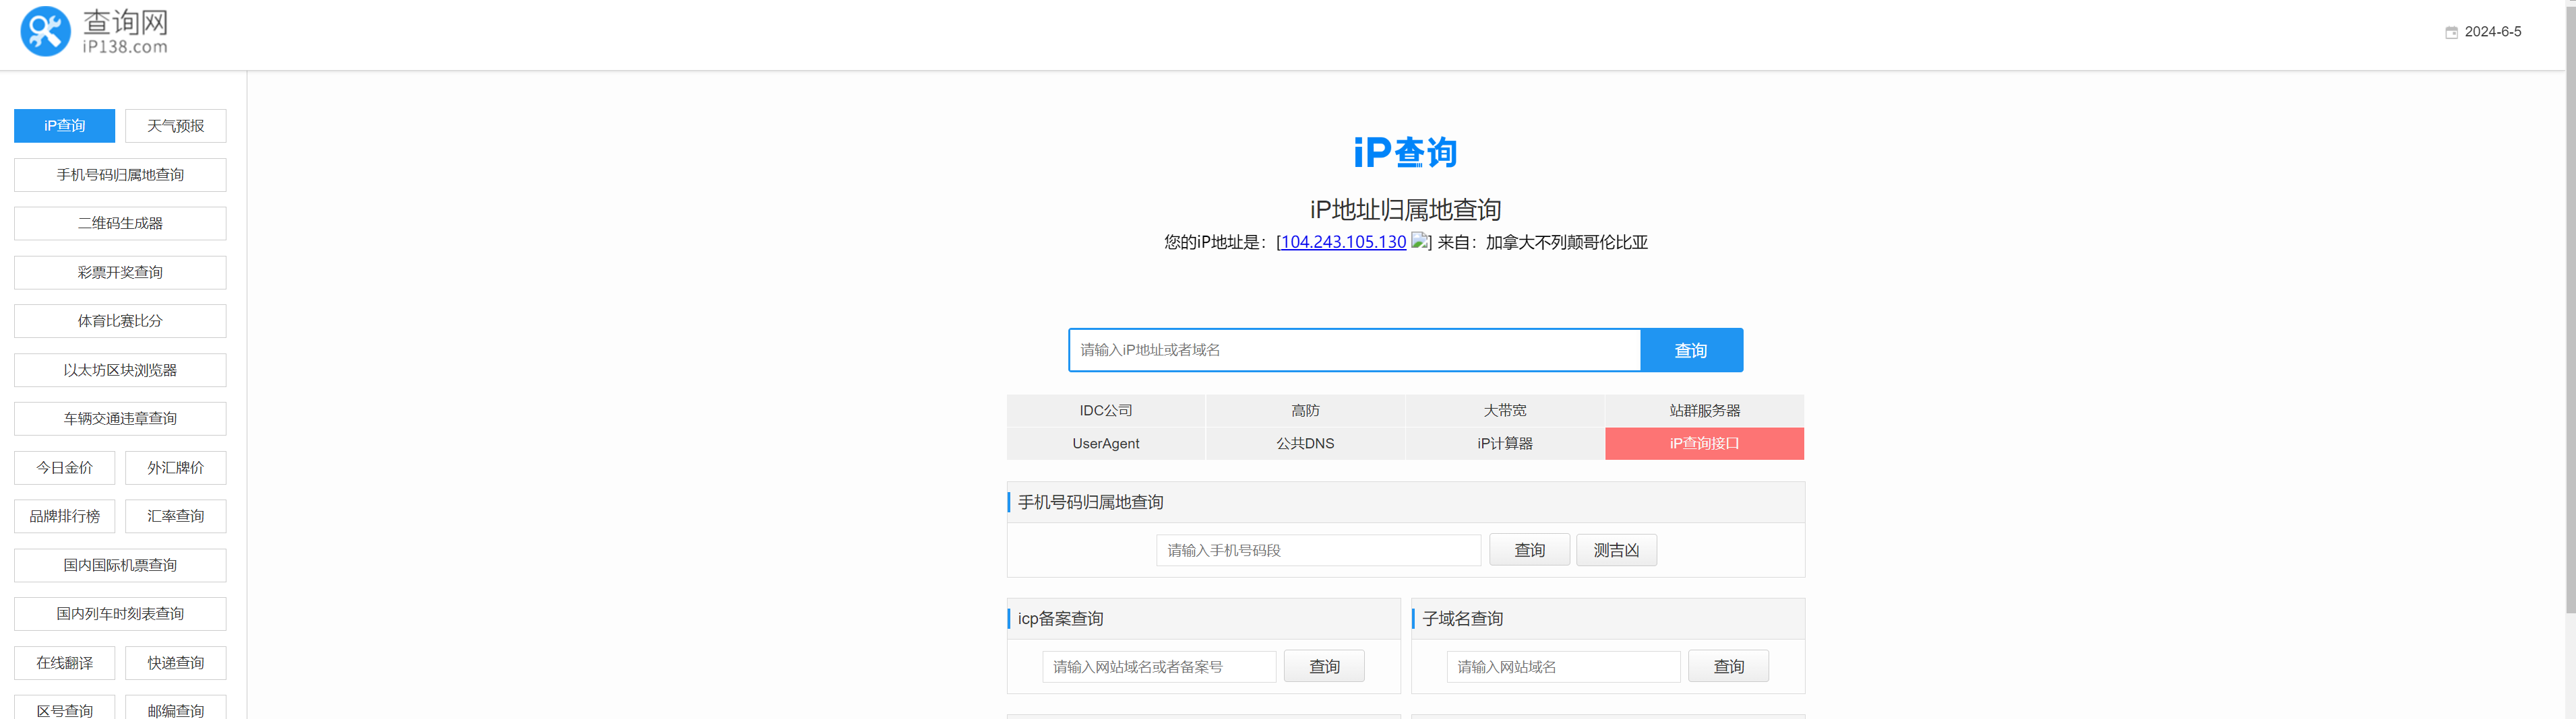Go to 手机号码归属地查询 in the sidebar

click(120, 175)
